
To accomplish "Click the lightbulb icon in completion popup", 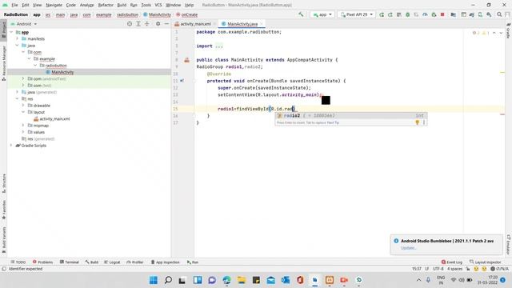I will (417, 122).
